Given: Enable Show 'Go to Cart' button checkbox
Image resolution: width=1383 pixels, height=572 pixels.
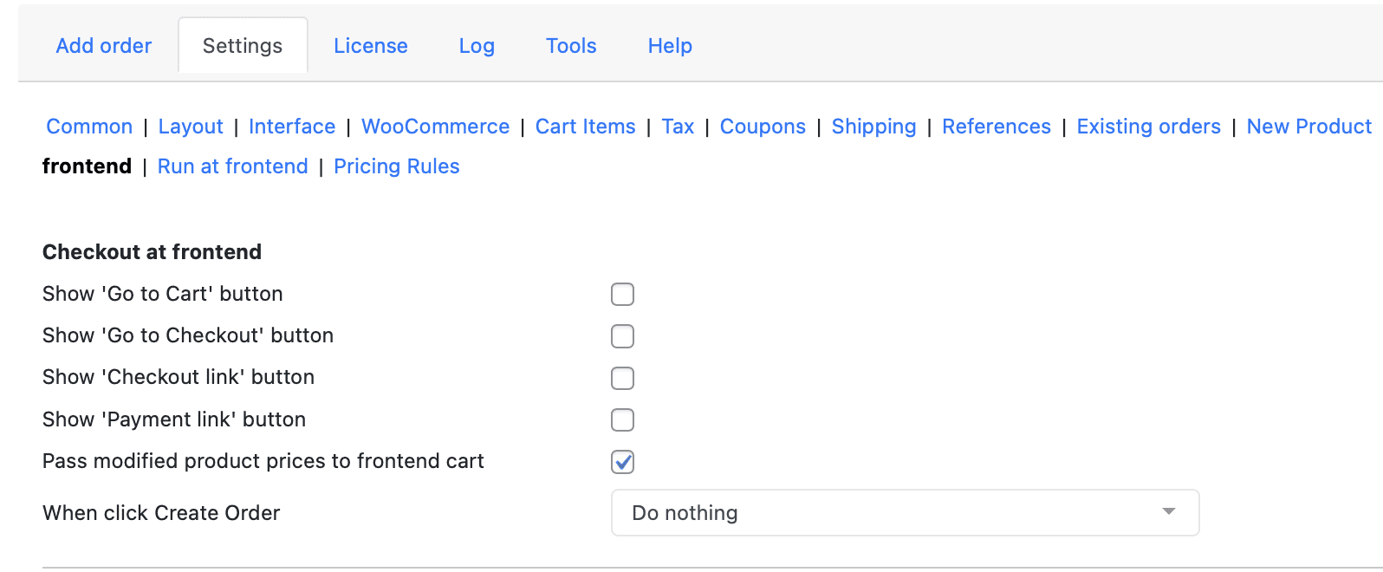Looking at the screenshot, I should 622,295.
